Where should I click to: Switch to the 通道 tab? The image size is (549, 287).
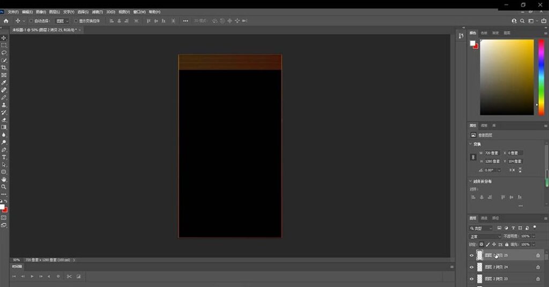tap(484, 218)
